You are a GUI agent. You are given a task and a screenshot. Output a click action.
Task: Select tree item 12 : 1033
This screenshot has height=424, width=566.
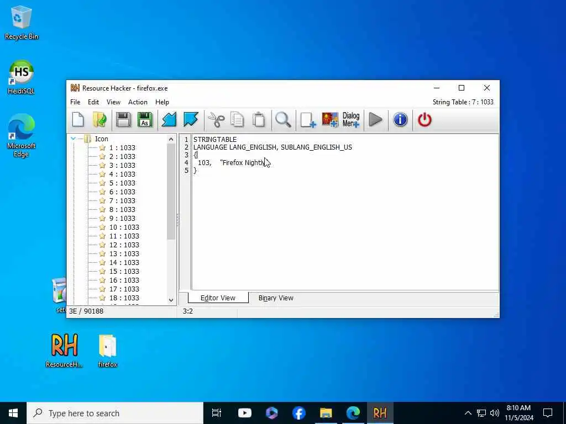click(x=124, y=245)
